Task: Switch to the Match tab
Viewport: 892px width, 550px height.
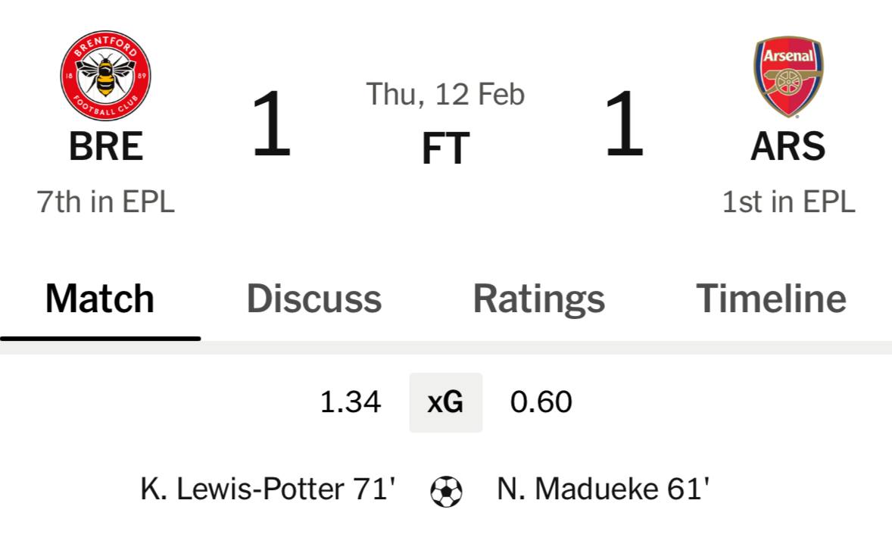Action: (x=100, y=298)
